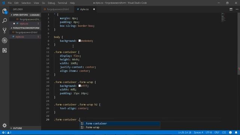Click the VS Code logo icon

3,3
